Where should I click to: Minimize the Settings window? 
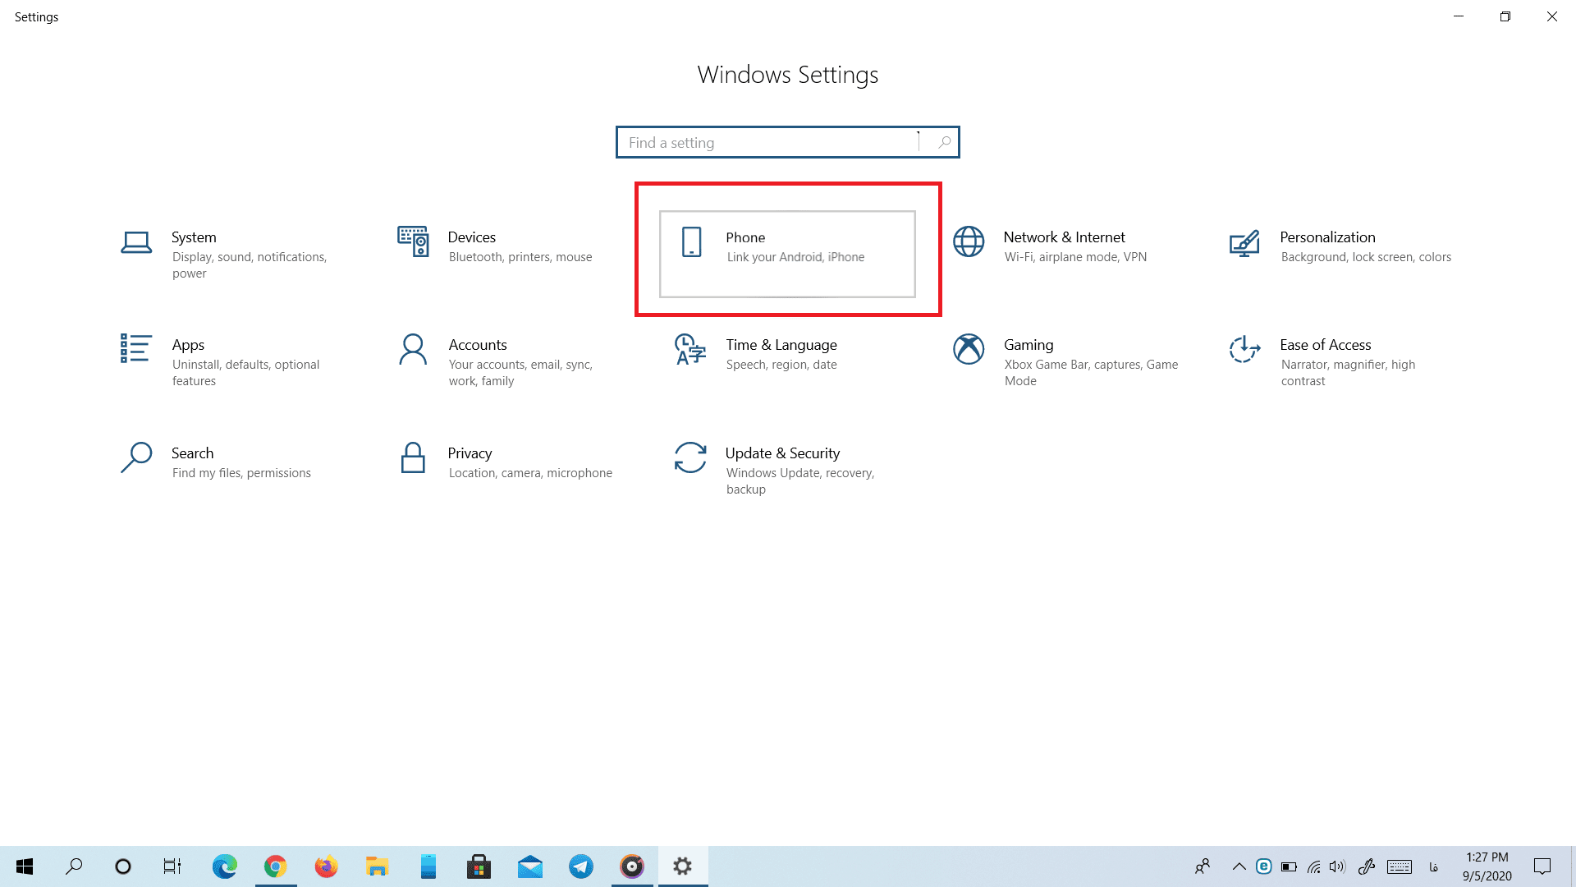1459,16
